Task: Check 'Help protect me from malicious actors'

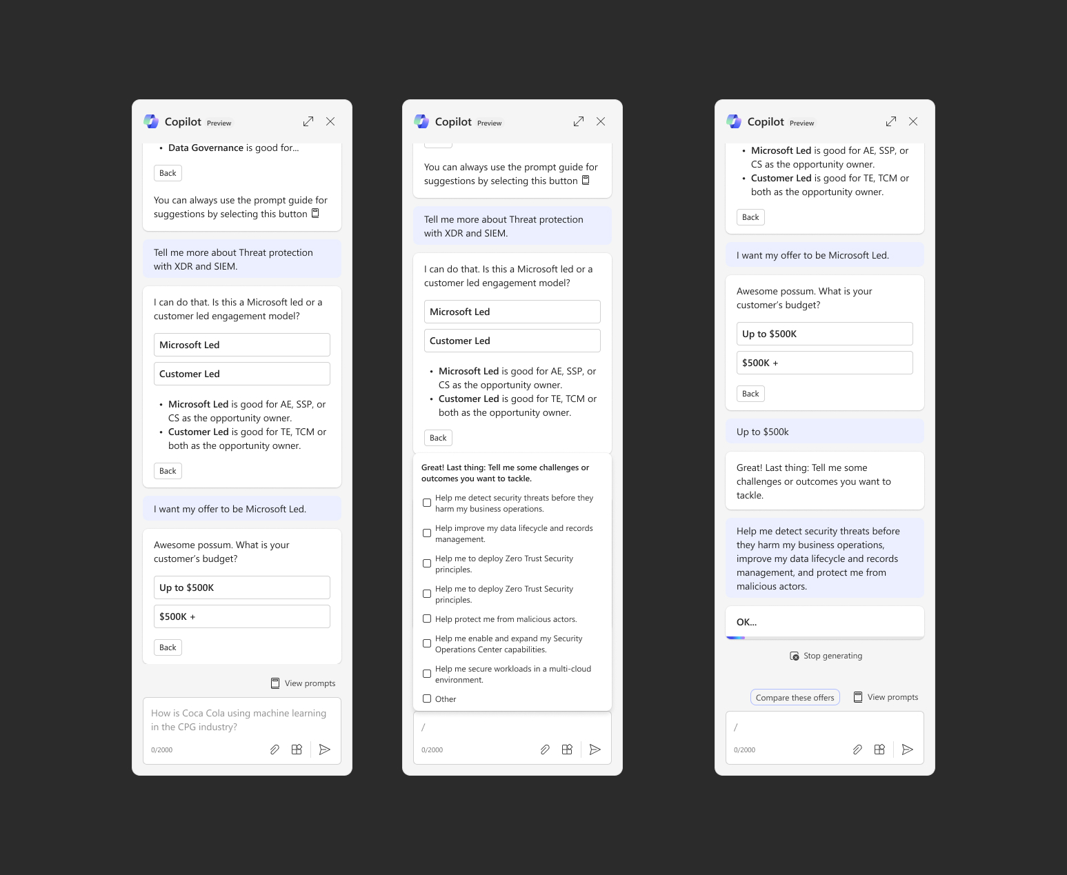Action: coord(427,619)
